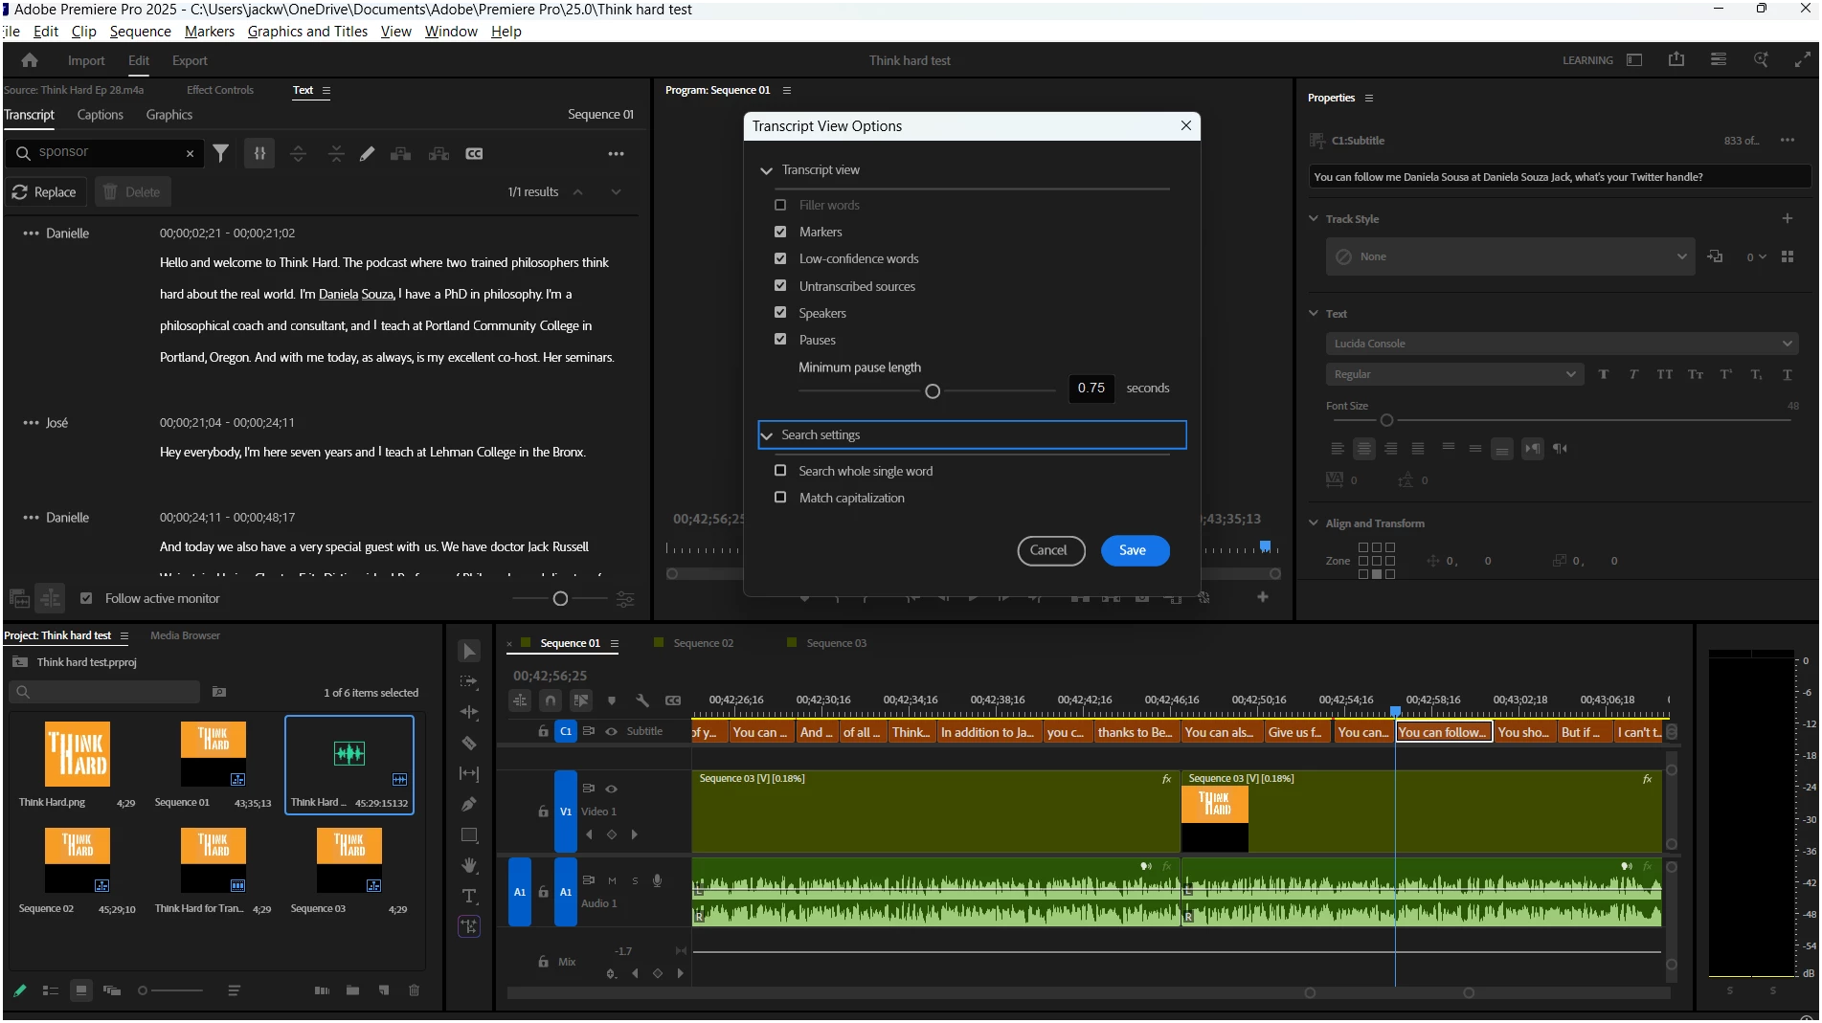The width and height of the screenshot is (1822, 1023).
Task: Enable Match capitalization
Action: click(780, 498)
